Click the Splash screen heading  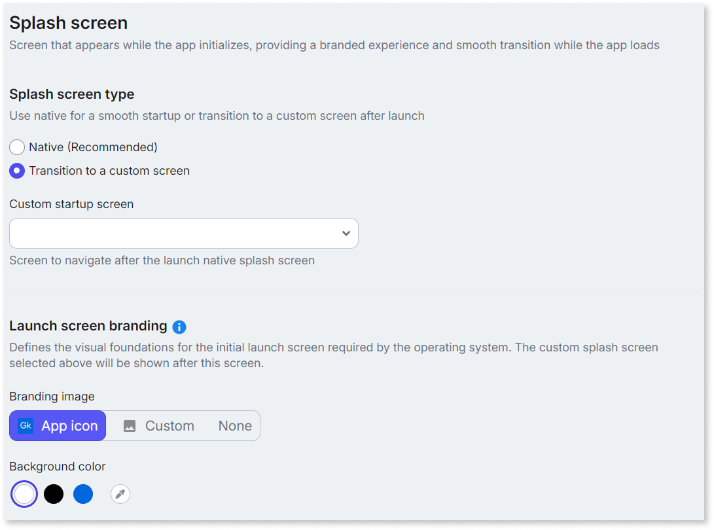pyautogui.click(x=69, y=23)
